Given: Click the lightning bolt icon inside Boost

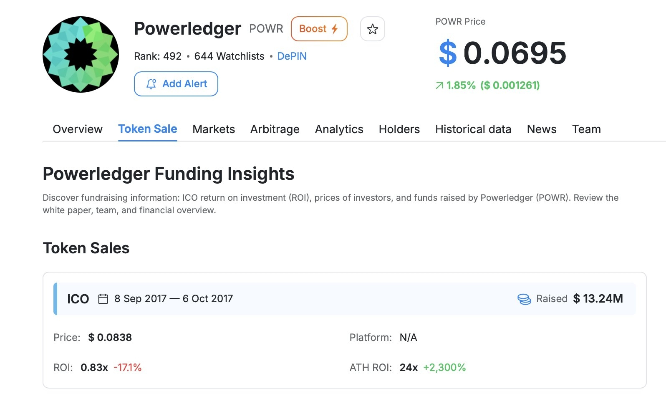Looking at the screenshot, I should tap(335, 29).
